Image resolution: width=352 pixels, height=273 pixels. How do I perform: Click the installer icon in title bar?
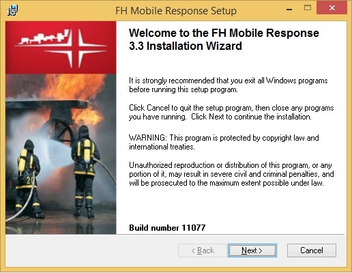[12, 10]
